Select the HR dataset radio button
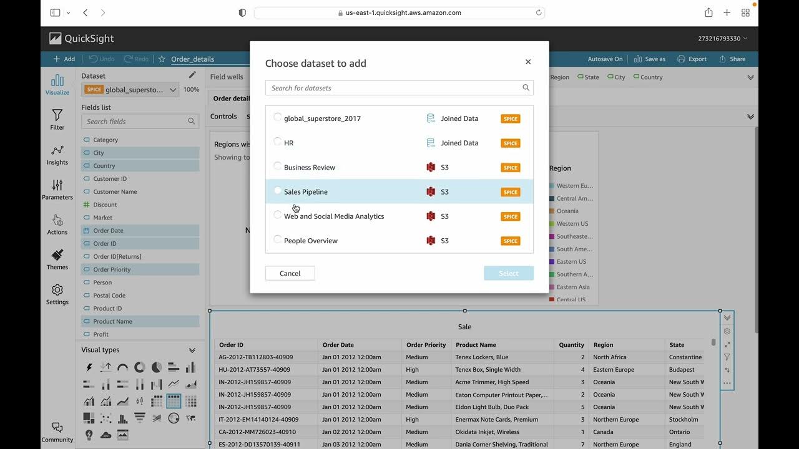This screenshot has width=799, height=449. point(278,142)
